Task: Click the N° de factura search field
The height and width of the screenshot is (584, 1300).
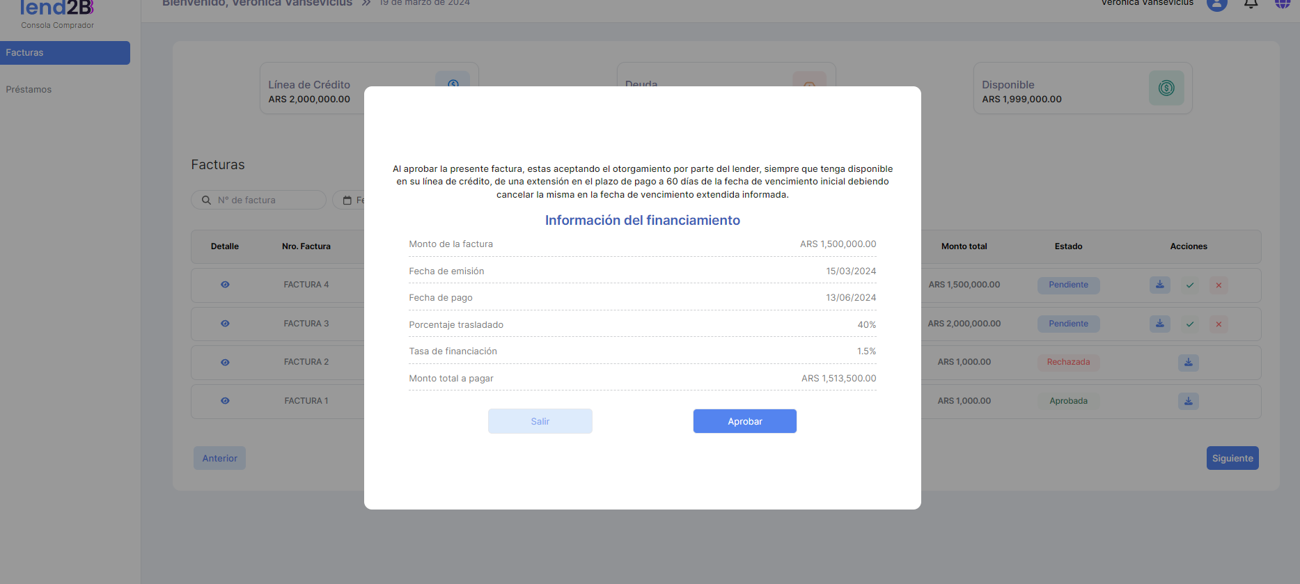Action: click(265, 200)
